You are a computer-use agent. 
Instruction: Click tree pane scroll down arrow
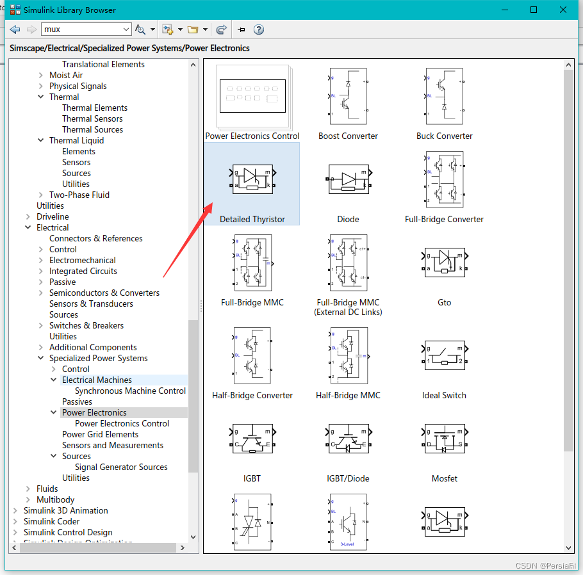[193, 537]
